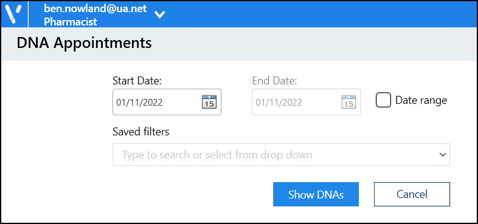Expand the user account chevron menu
The height and width of the screenshot is (224, 478).
pos(160,15)
